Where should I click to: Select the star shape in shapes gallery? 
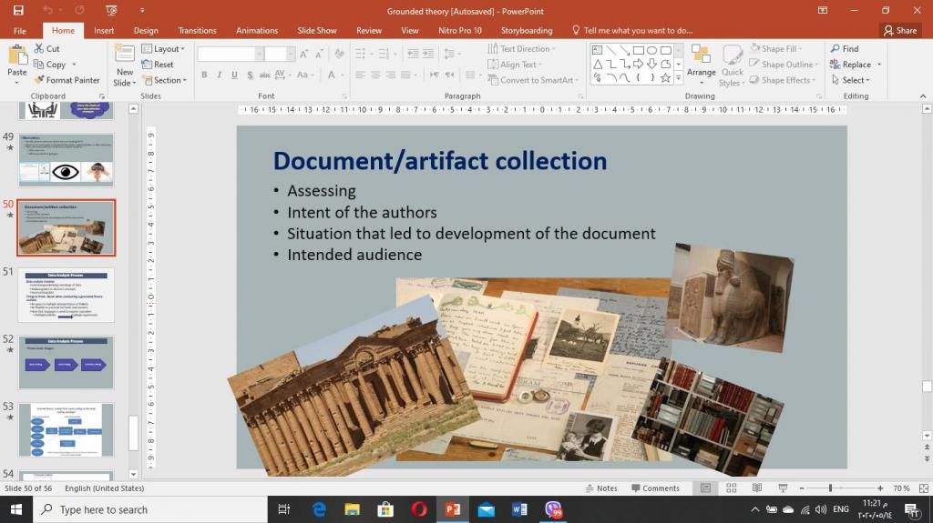click(x=665, y=78)
